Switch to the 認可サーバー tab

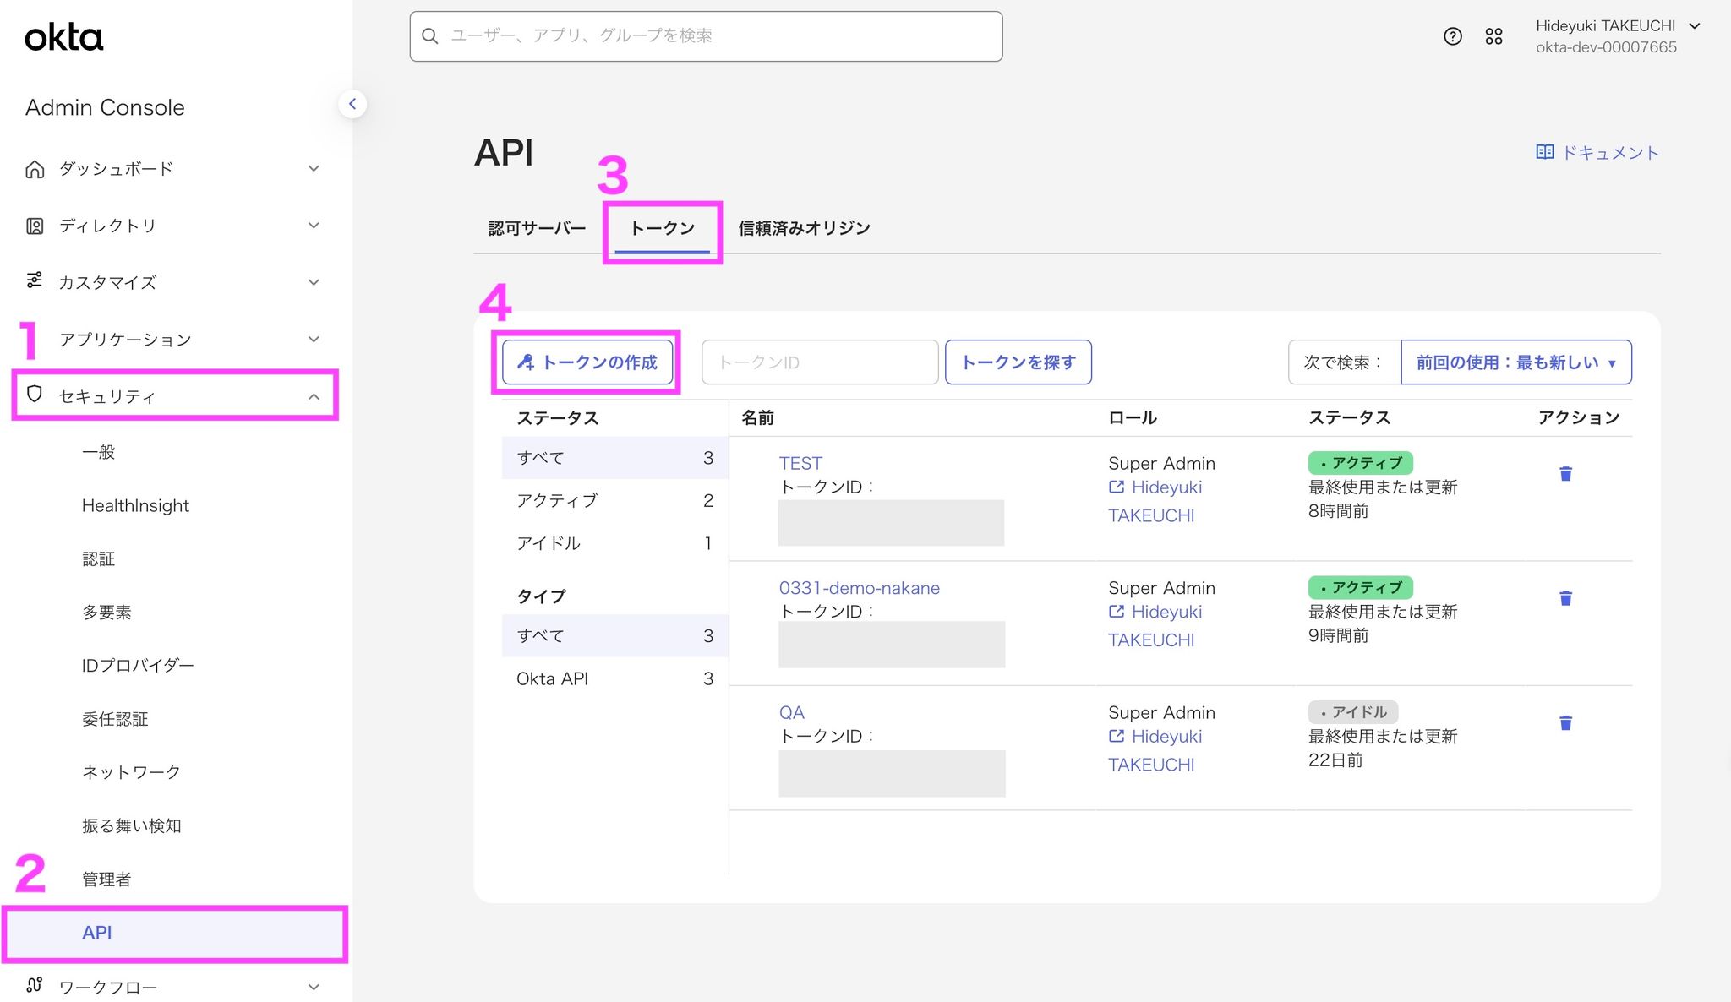tap(537, 228)
